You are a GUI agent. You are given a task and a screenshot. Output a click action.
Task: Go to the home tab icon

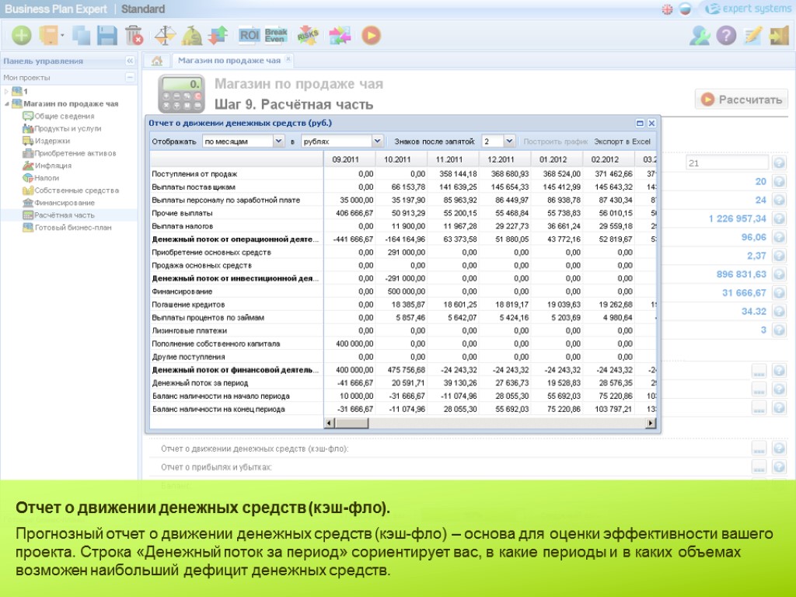tap(157, 61)
